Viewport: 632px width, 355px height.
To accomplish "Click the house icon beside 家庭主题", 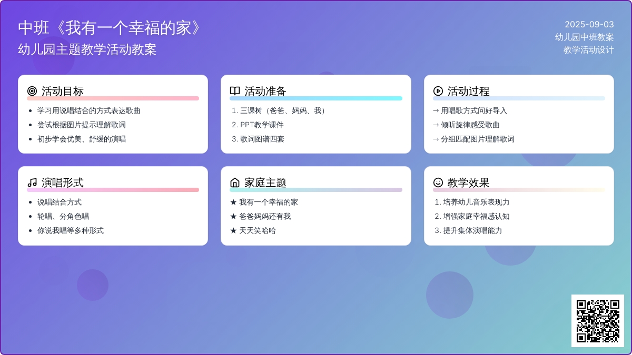I will coord(235,182).
